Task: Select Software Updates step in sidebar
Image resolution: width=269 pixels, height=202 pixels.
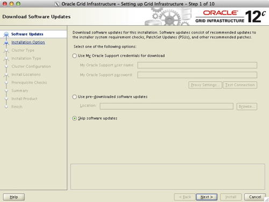Action: (27, 34)
